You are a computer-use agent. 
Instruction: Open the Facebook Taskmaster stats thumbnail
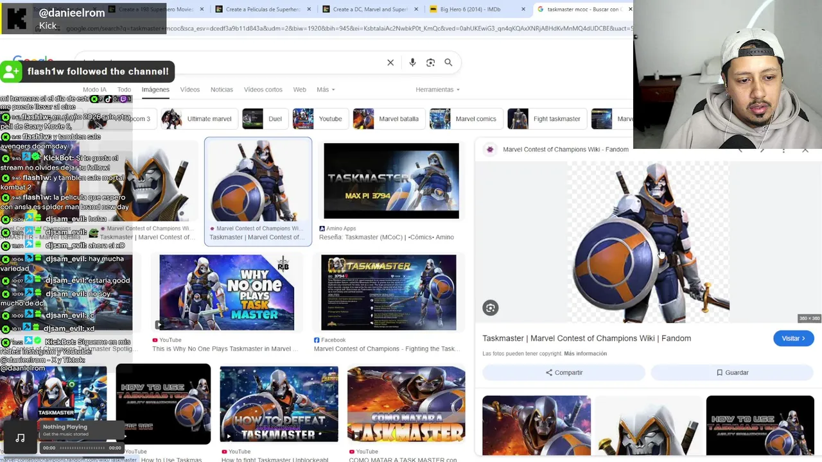tap(389, 293)
